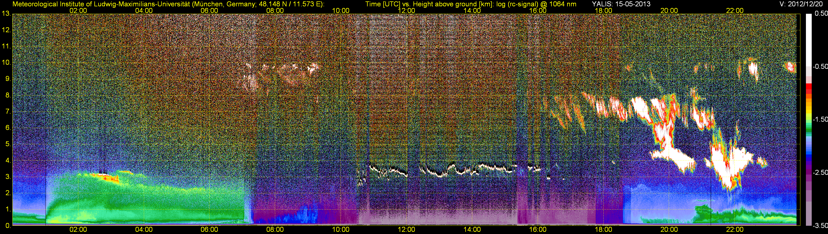Select the 22:00 label on the top time axis
Viewport: 828px width, 234px height.
[x=735, y=10]
